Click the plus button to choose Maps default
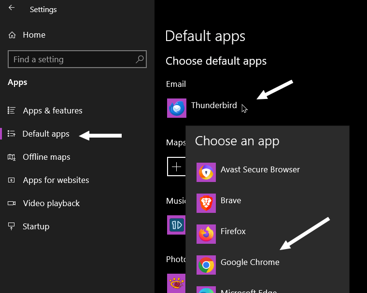This screenshot has width=367, height=293. pos(176,167)
